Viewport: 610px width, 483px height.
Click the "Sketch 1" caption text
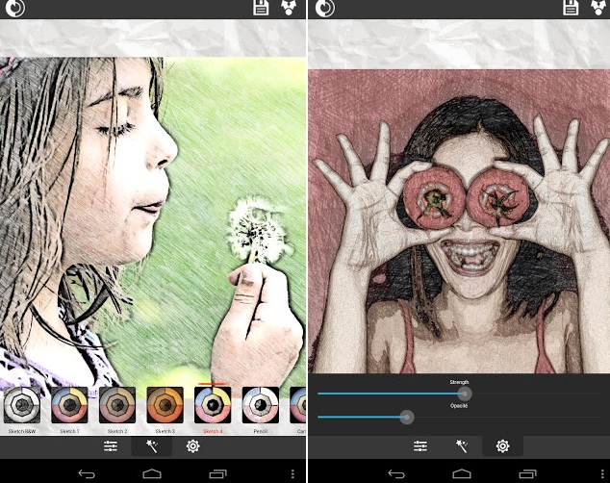(69, 431)
